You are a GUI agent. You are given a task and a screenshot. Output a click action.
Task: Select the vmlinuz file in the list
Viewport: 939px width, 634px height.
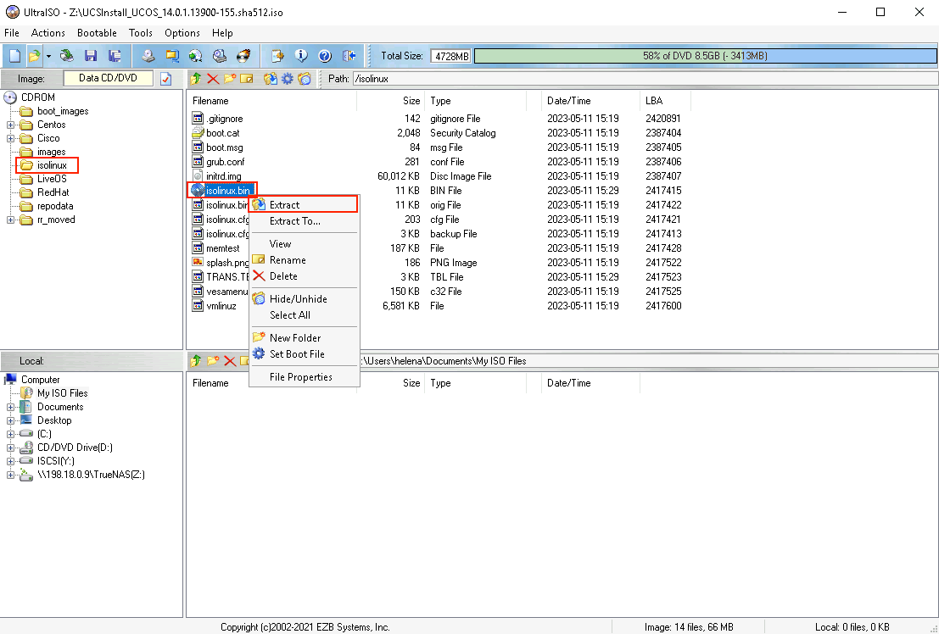point(221,306)
